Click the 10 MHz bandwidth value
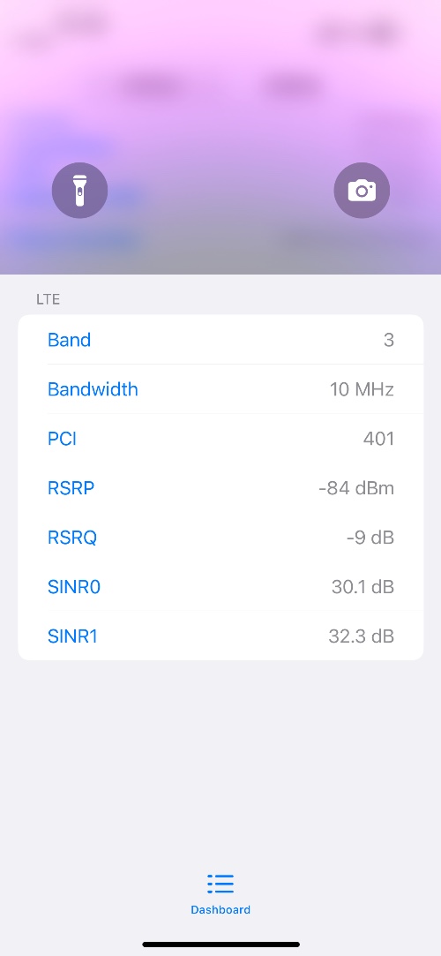Screen dimensions: 441x956 click(x=362, y=389)
